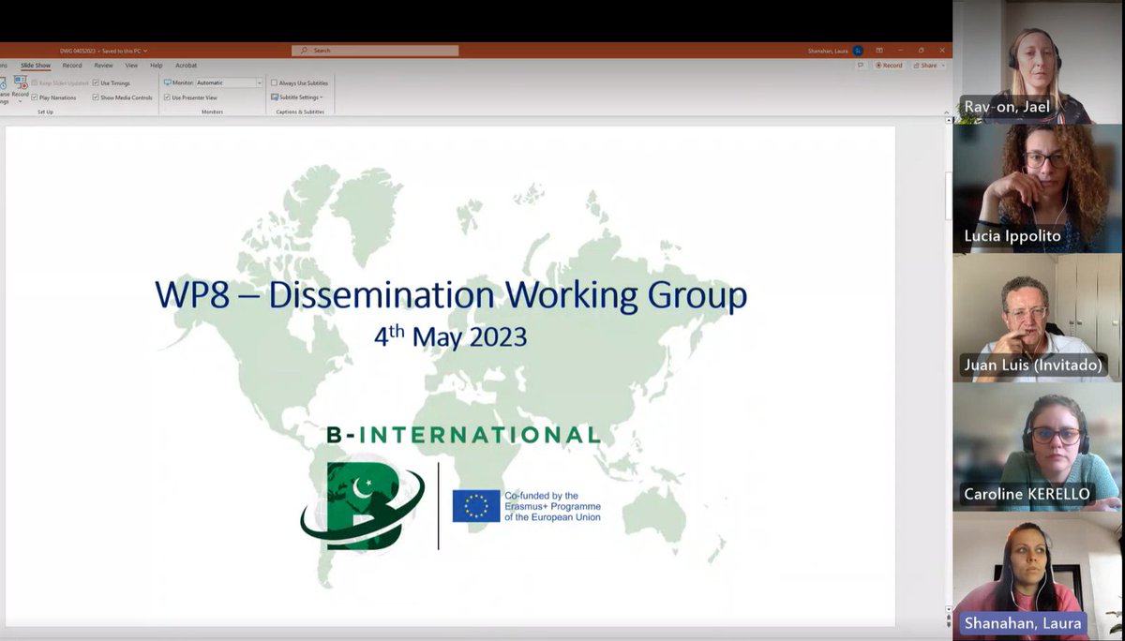This screenshot has height=641, width=1125.
Task: Select Lucia Ippolito video thumbnail
Action: point(1038,188)
